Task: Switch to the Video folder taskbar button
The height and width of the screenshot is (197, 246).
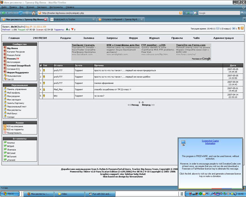Action: point(70,194)
